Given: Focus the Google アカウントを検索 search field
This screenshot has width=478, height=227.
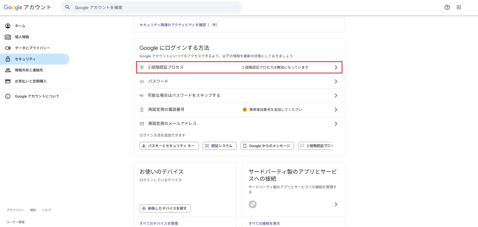Looking at the screenshot, I should click(151, 7).
